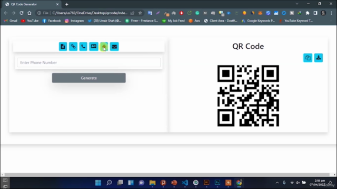Close the QR Code Generator tab

(57, 4)
